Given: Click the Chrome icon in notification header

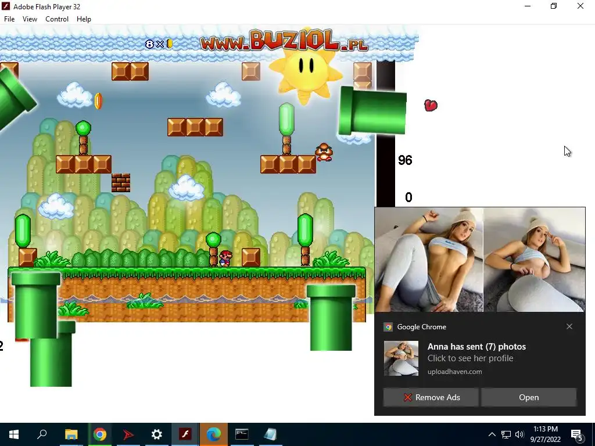Looking at the screenshot, I should click(388, 327).
